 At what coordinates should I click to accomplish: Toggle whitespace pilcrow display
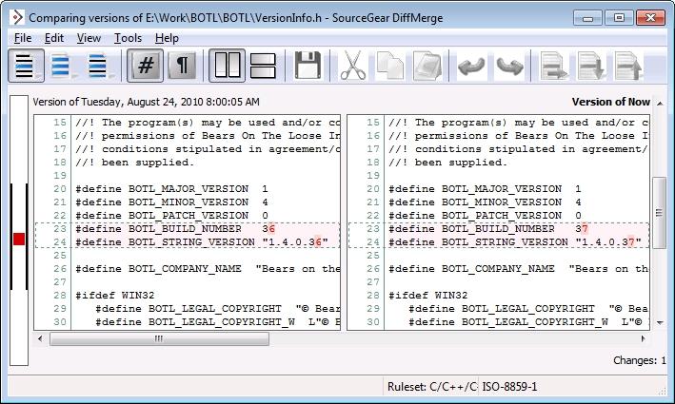(x=183, y=66)
